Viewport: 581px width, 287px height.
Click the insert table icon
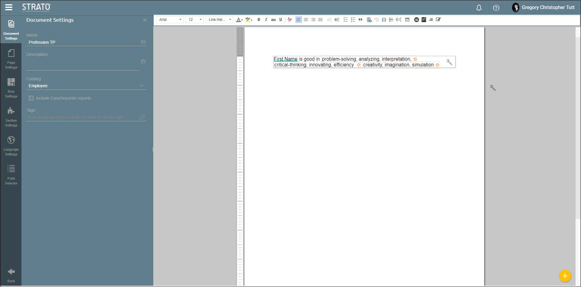pyautogui.click(x=407, y=20)
